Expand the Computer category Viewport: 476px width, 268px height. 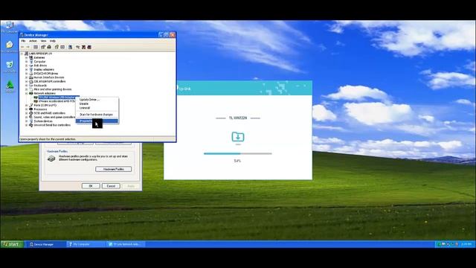click(x=27, y=61)
